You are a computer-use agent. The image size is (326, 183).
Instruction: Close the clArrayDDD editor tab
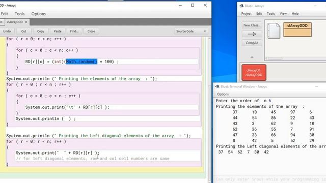26,22
